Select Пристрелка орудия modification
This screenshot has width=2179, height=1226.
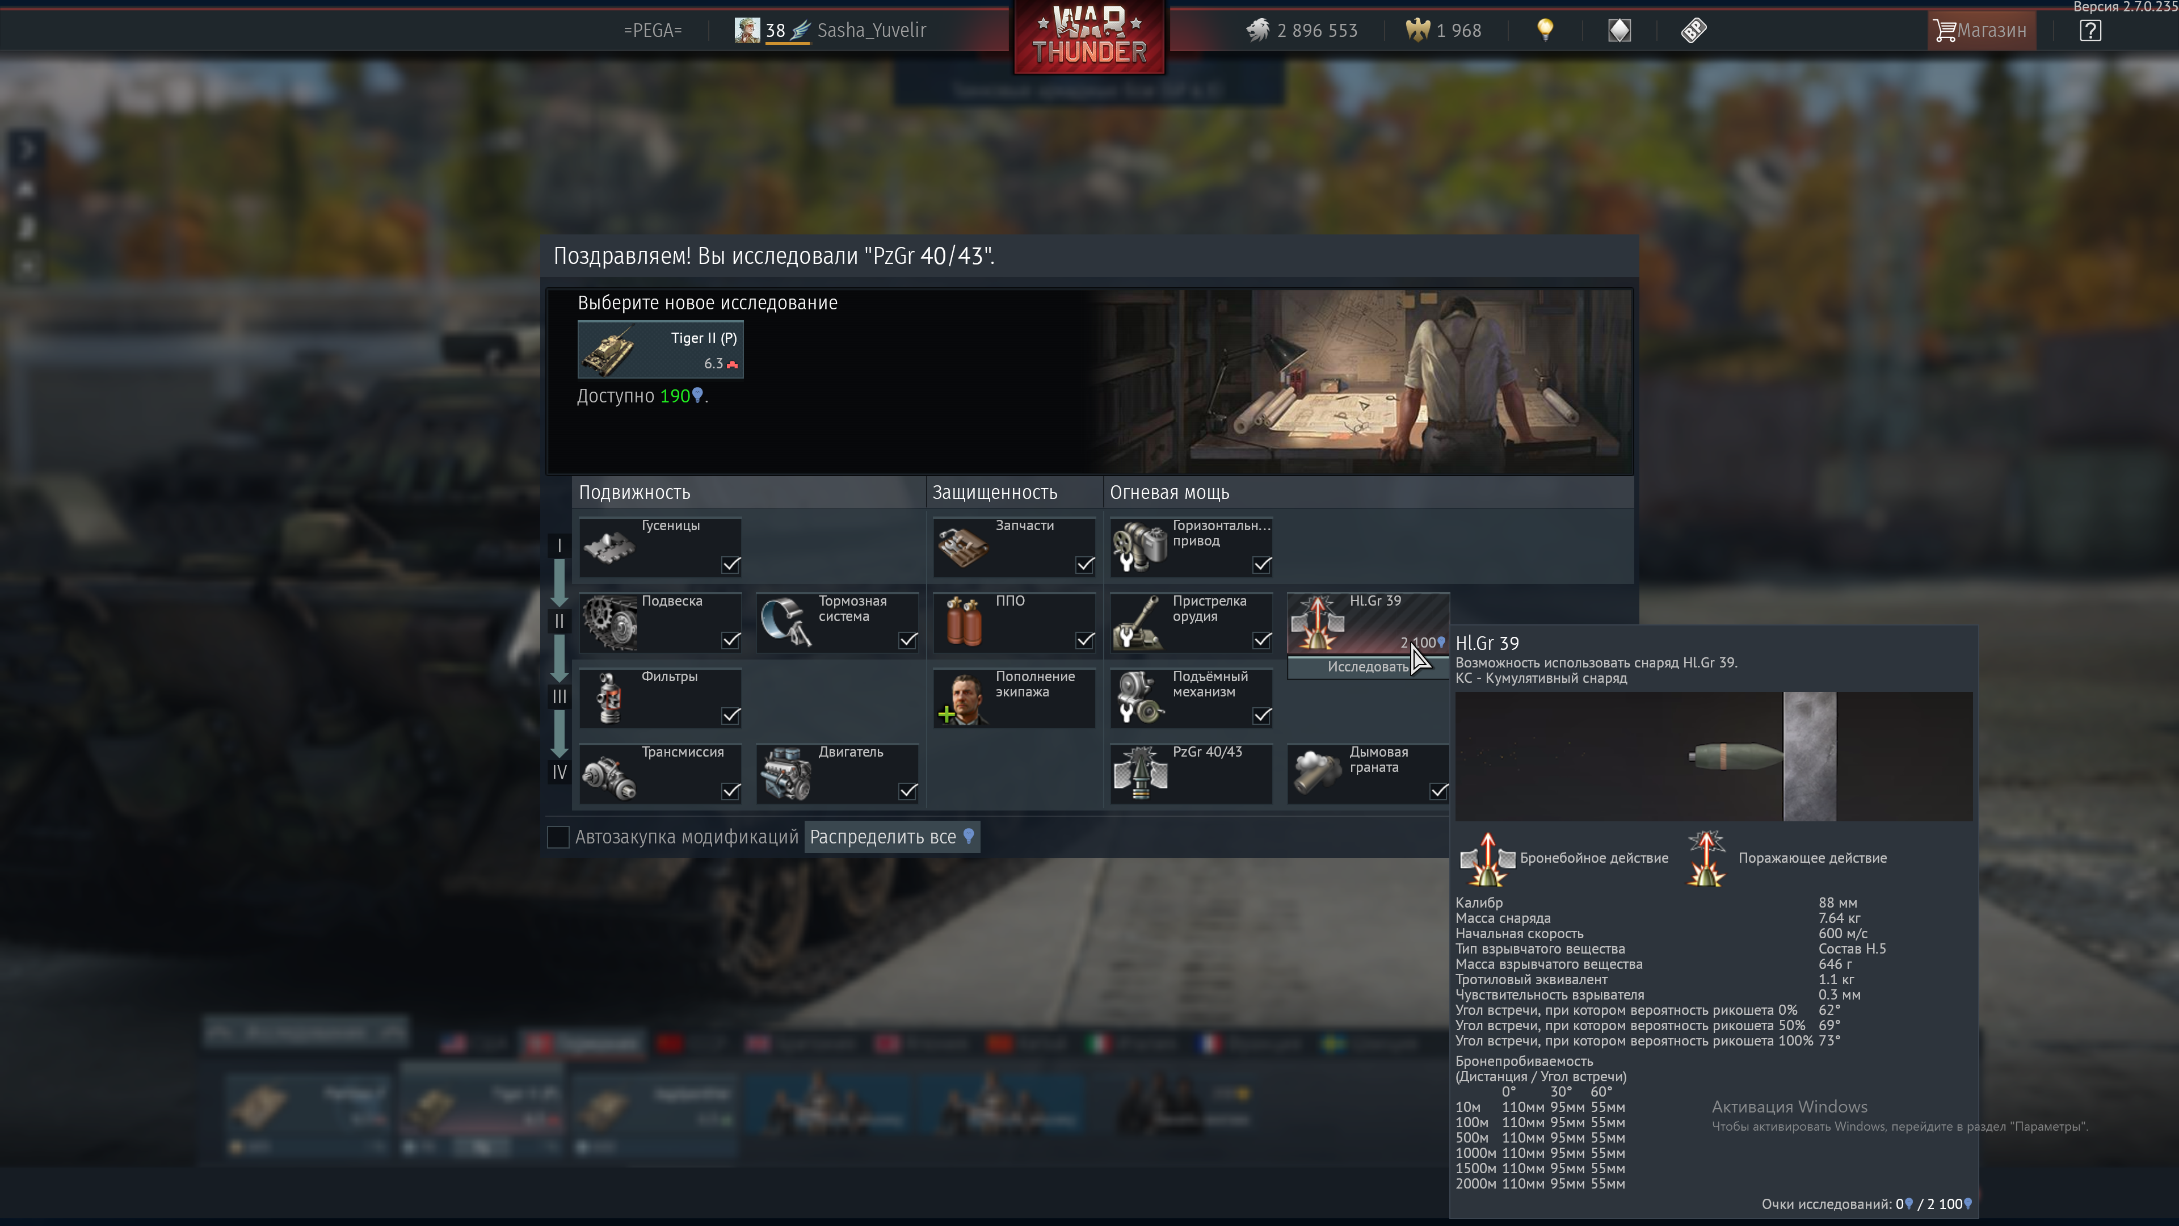tap(1191, 623)
